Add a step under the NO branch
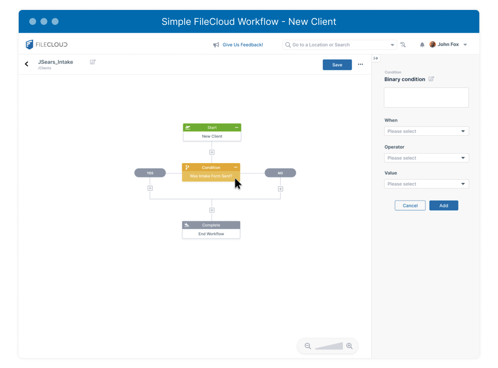The width and height of the screenshot is (498, 368). coord(281,189)
